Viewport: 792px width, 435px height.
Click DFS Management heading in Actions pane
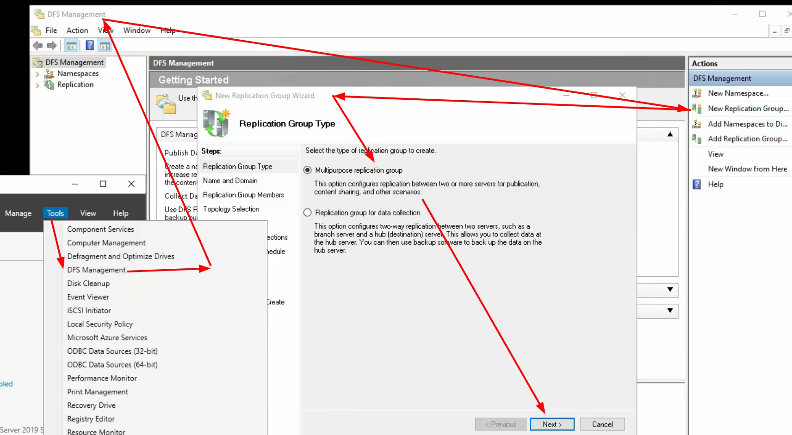(722, 79)
